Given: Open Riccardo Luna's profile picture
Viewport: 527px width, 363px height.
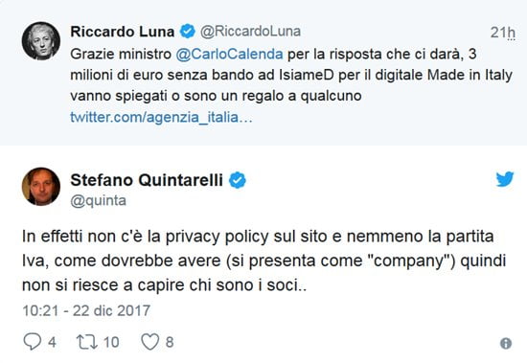Looking at the screenshot, I should click(x=41, y=41).
